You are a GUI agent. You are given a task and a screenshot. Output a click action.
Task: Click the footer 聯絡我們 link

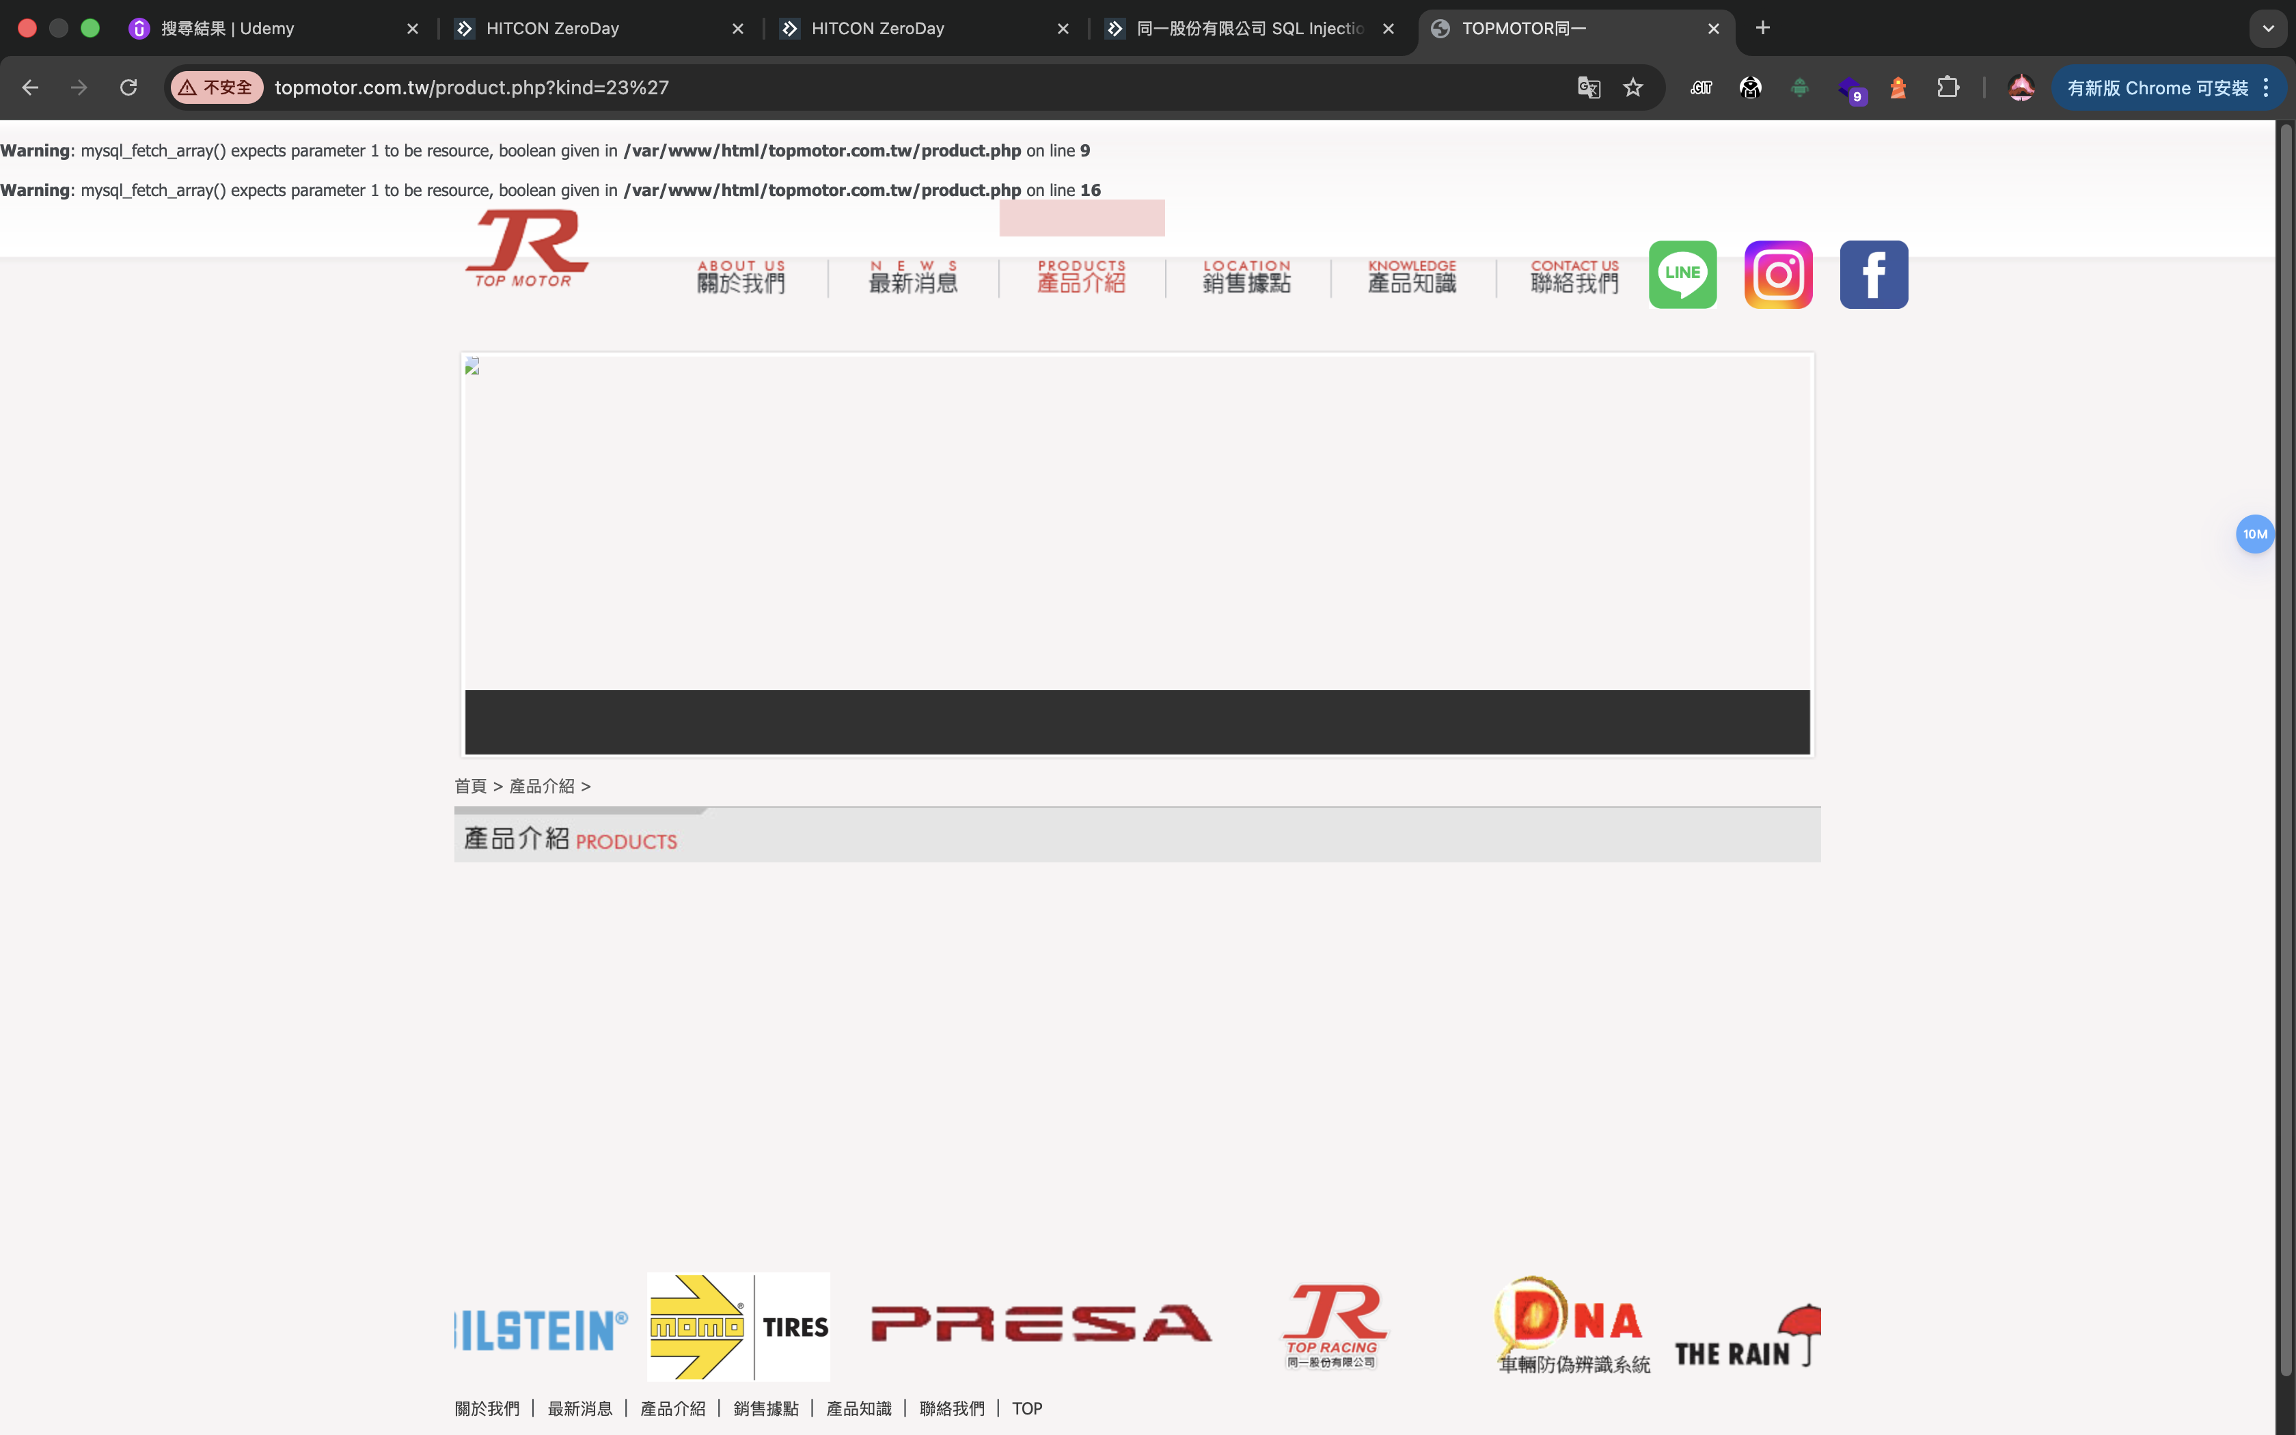pyautogui.click(x=952, y=1408)
